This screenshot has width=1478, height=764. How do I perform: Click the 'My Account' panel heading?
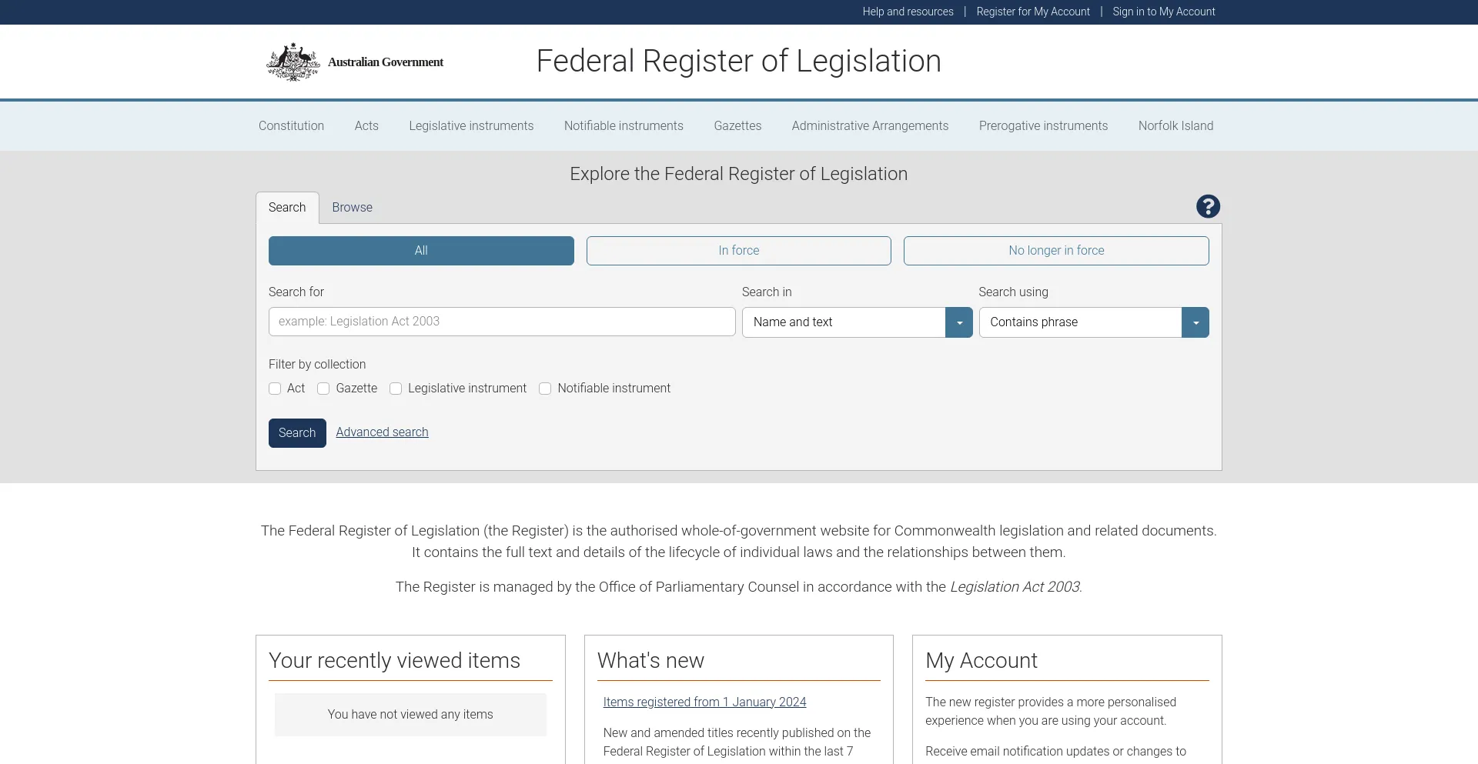tap(981, 660)
